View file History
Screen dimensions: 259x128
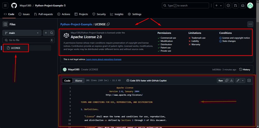pos(244,70)
